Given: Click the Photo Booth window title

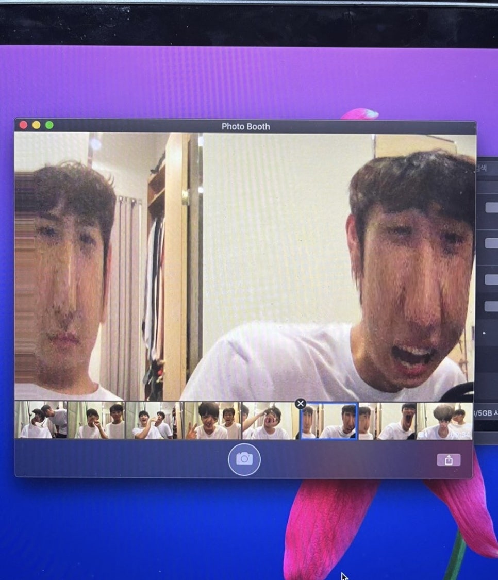Looking at the screenshot, I should point(246,126).
